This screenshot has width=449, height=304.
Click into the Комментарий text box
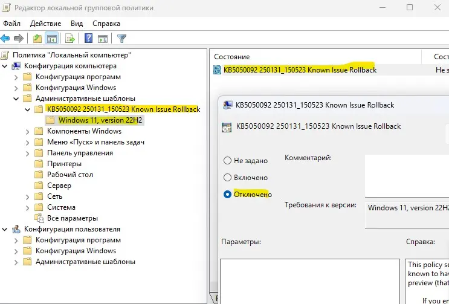click(x=407, y=176)
